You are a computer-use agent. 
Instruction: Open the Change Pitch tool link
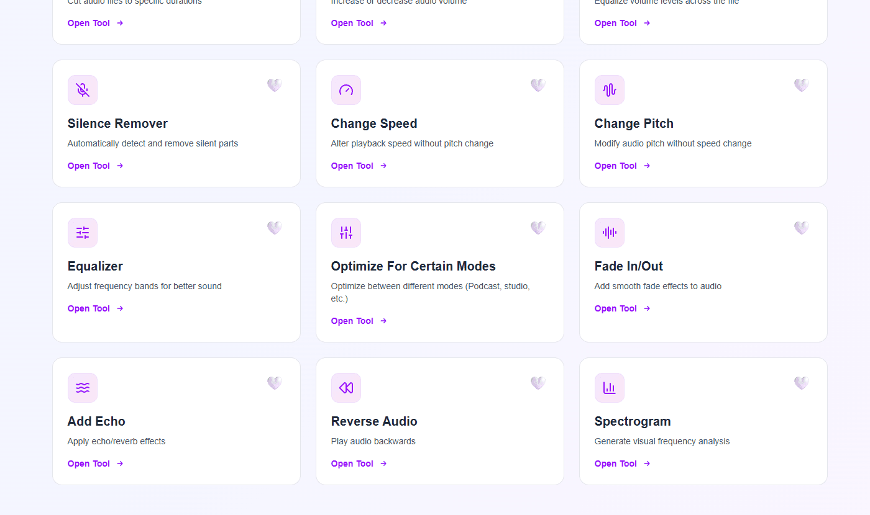pyautogui.click(x=623, y=166)
